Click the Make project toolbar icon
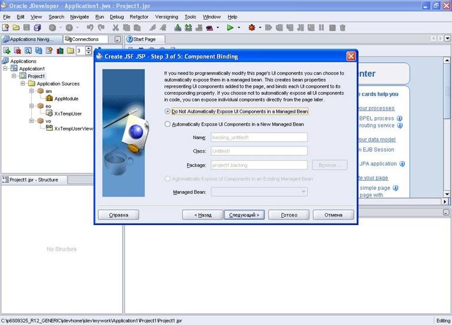Screen dimensions: 452x325 point(178,28)
